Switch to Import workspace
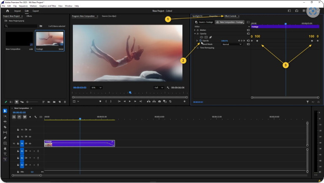This screenshot has width=324, height=183. [17, 11]
